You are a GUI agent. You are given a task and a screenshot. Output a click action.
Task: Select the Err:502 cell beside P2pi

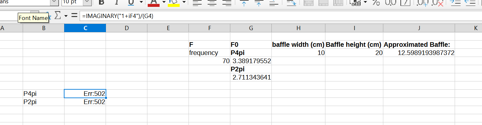85,102
